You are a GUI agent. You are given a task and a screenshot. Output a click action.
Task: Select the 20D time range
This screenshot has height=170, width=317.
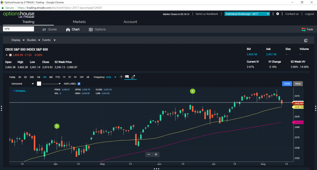32,77
